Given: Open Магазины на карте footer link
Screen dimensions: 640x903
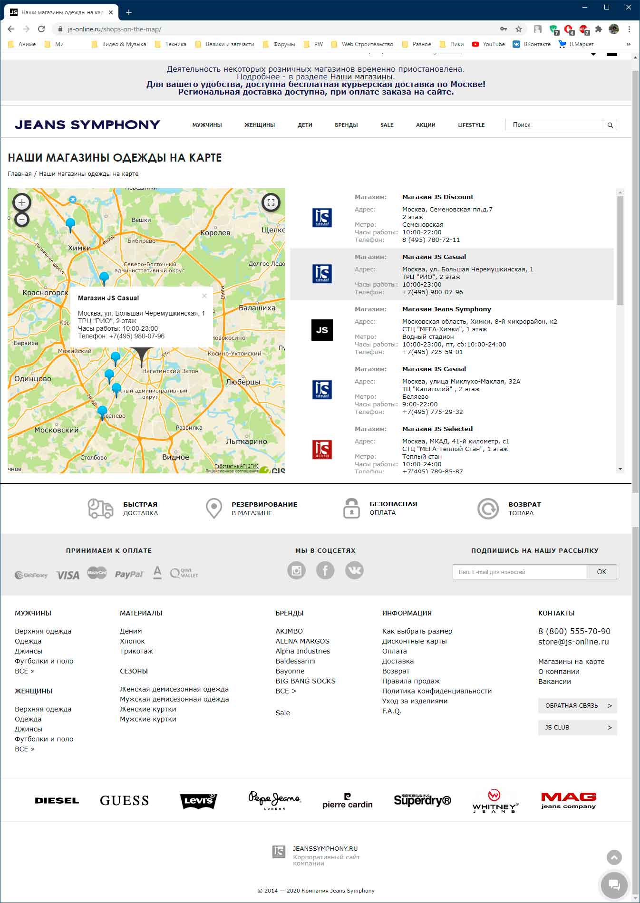Looking at the screenshot, I should (x=572, y=662).
